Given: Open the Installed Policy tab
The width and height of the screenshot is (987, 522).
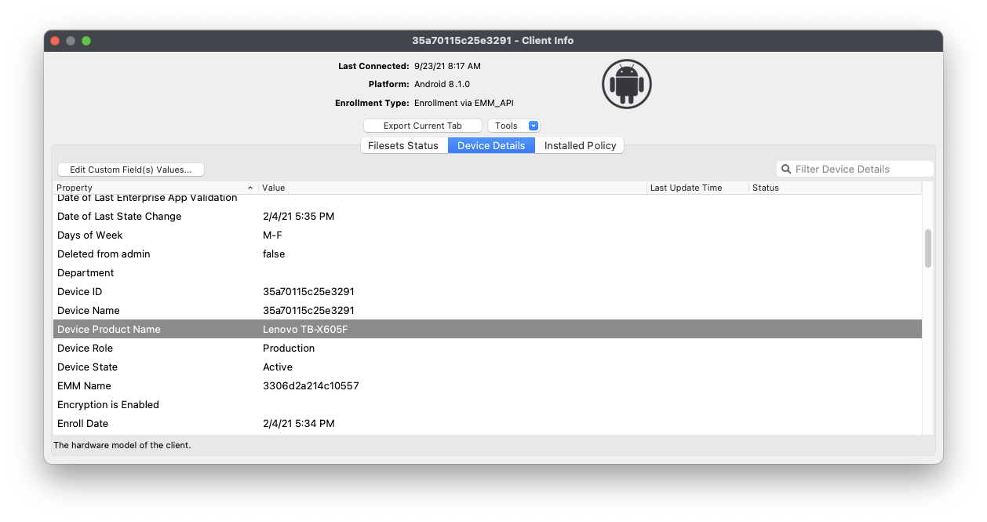Looking at the screenshot, I should pos(580,145).
